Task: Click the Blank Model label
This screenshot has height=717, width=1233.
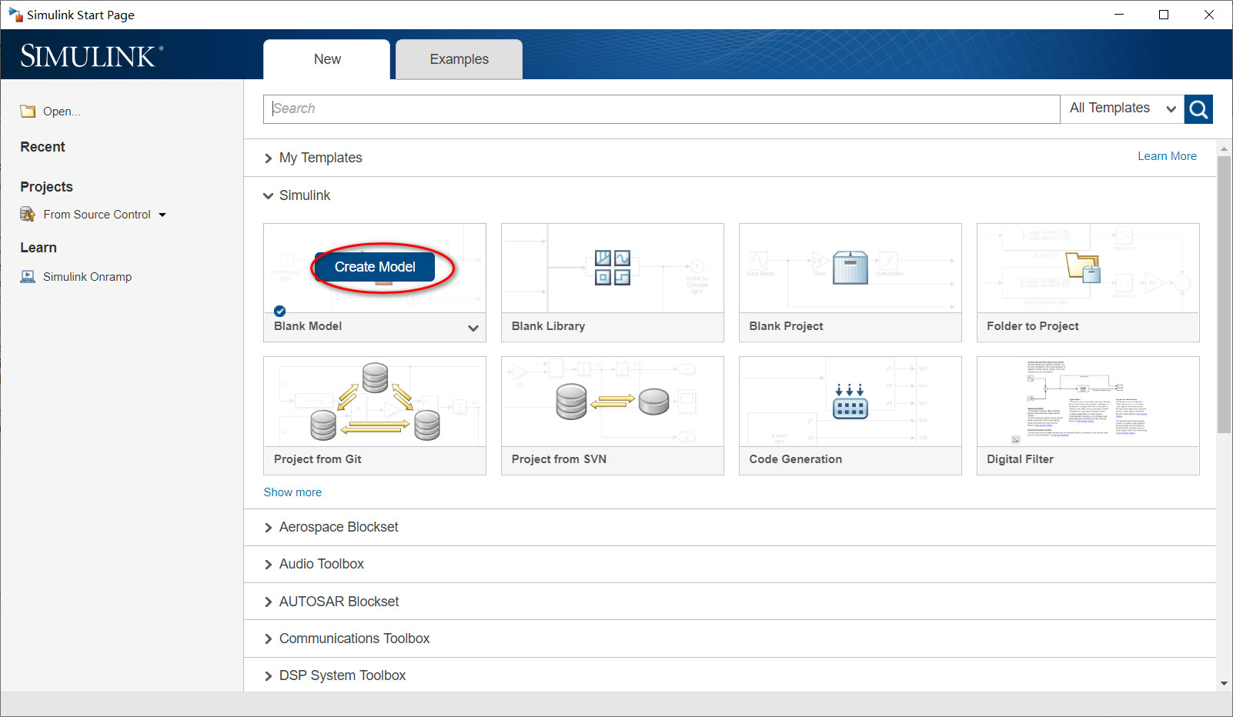Action: [308, 326]
